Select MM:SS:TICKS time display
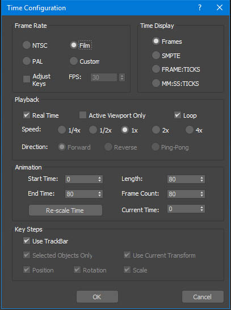231x310 pixels. click(156, 83)
